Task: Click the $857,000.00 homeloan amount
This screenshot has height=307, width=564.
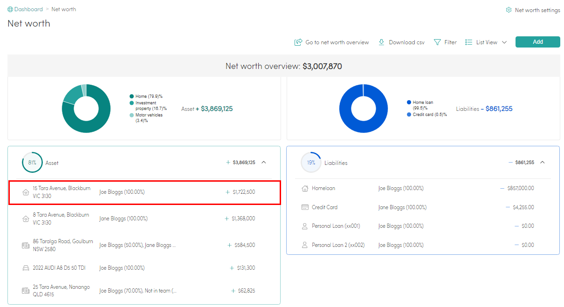Action: [521, 188]
